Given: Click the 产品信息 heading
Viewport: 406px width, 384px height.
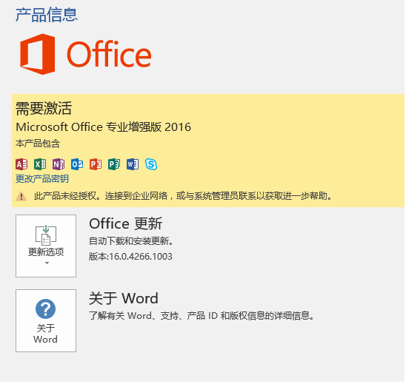Looking at the screenshot, I should click(47, 15).
